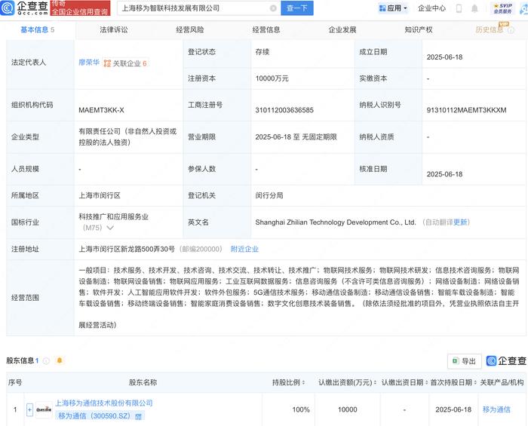
Task: Click the 查一下 search button
Action: click(x=297, y=8)
